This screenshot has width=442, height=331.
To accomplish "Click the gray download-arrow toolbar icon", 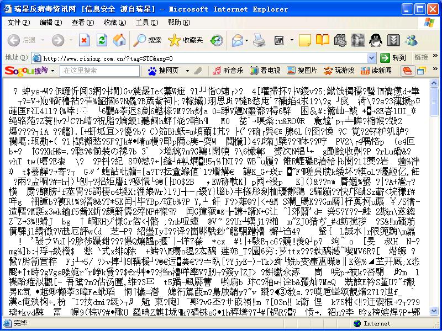I will [393, 40].
